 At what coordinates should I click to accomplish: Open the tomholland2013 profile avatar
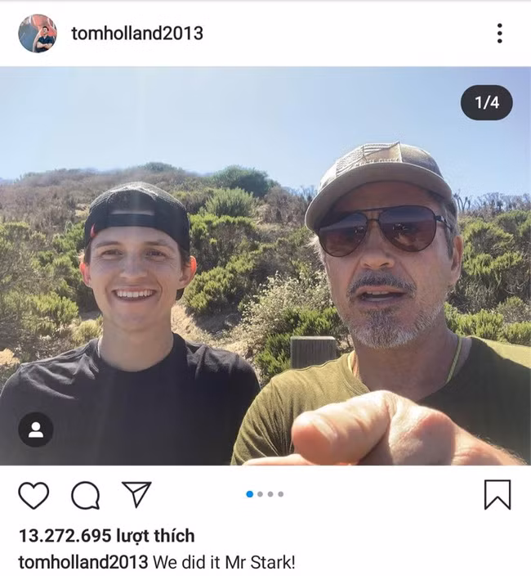point(38,34)
